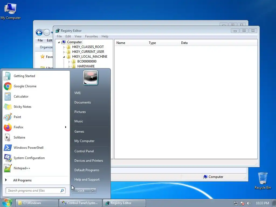
Task: Click the volume speaker tray icon
Action: [x=249, y=203]
